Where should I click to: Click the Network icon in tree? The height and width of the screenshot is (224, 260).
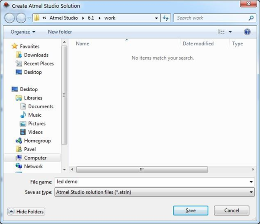(x=19, y=166)
